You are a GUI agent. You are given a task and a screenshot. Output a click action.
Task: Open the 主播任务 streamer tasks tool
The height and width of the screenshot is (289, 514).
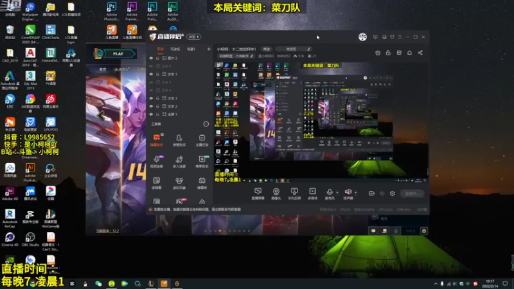pos(202,140)
